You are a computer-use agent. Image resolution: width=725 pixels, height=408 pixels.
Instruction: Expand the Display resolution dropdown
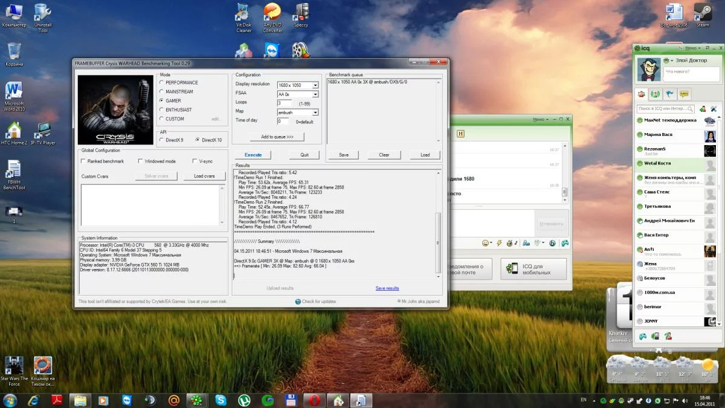[x=315, y=85]
